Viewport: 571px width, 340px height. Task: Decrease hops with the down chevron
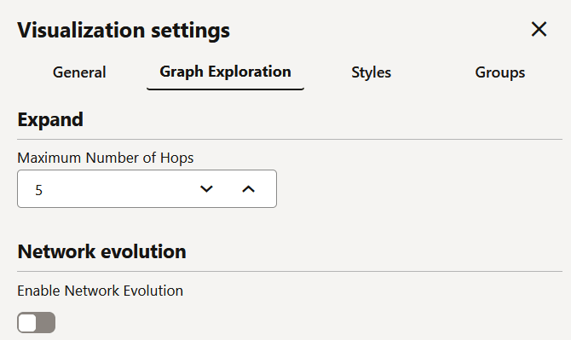coord(206,189)
